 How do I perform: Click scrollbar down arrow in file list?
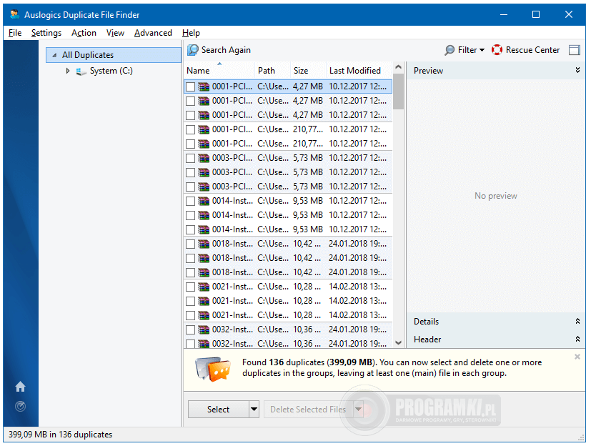pyautogui.click(x=398, y=342)
